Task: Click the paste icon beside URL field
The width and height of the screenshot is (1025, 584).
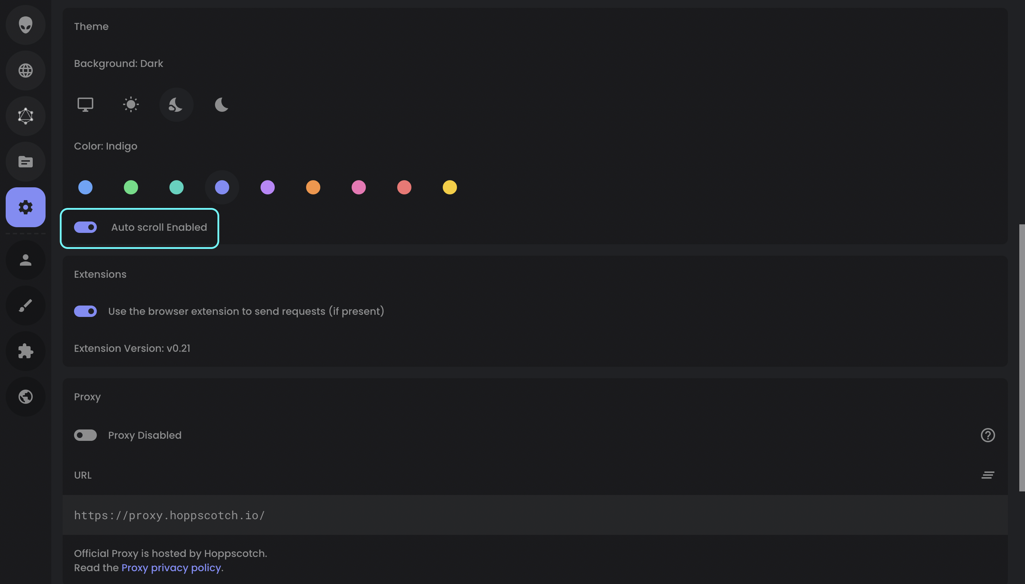Action: pos(988,475)
